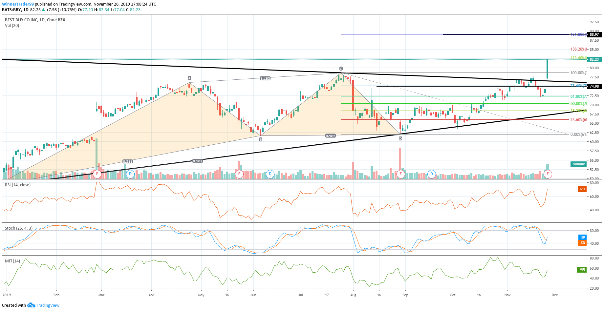Click the BEST BUY CO INC chart title
This screenshot has width=604, height=311.
click(x=35, y=20)
